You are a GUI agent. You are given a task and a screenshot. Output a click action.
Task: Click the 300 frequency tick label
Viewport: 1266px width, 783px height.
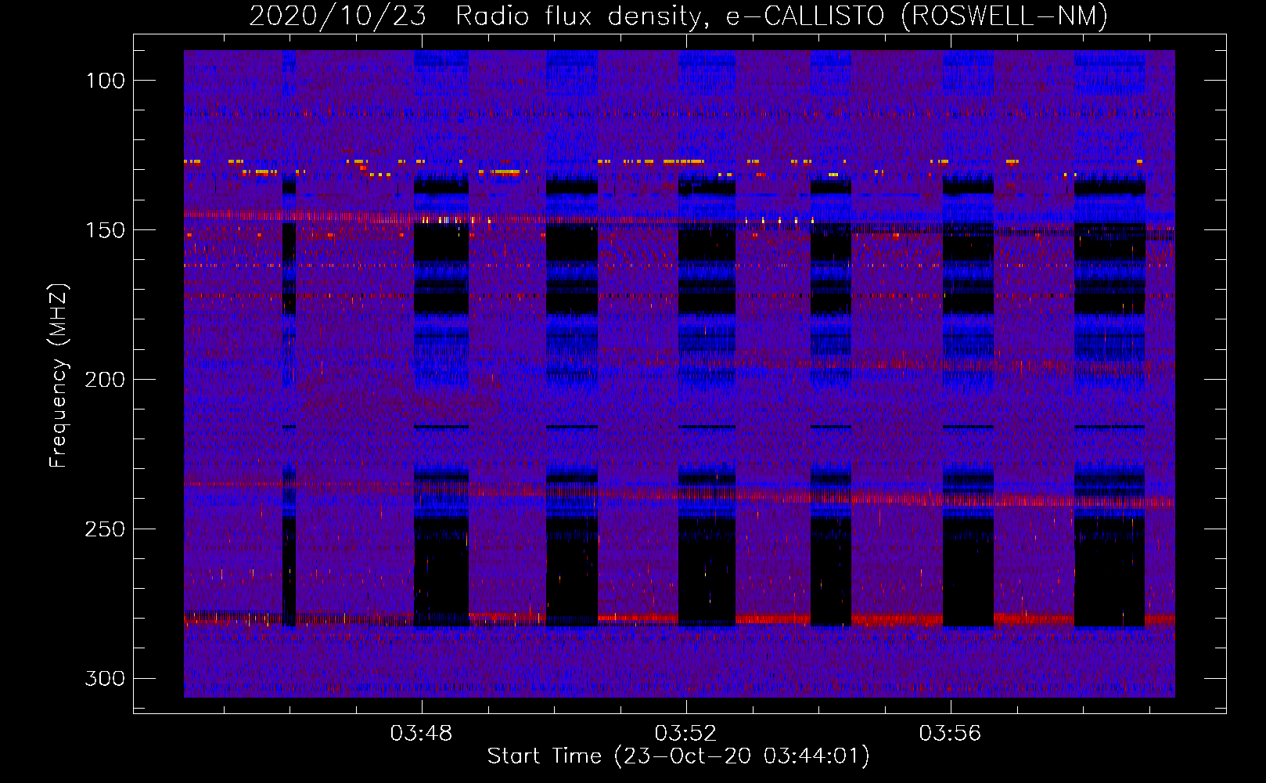click(105, 678)
